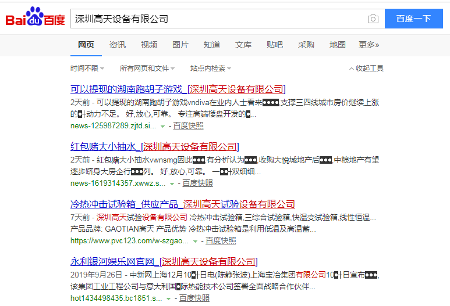Go to the 贴吧 tab
Image resolution: width=450 pixels, height=306 pixels.
click(x=275, y=45)
